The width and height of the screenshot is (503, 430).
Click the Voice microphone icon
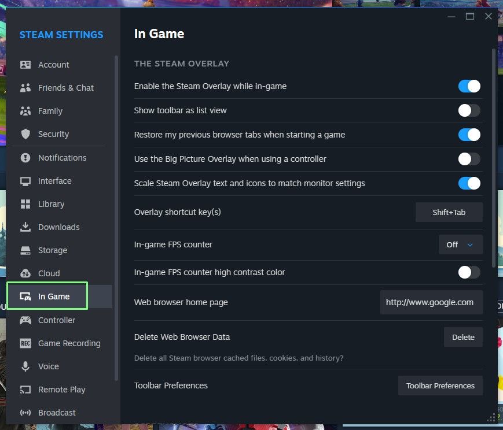point(25,366)
